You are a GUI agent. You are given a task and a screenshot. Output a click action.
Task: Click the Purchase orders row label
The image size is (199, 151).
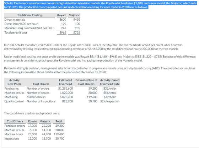pyautogui.click(x=15, y=126)
